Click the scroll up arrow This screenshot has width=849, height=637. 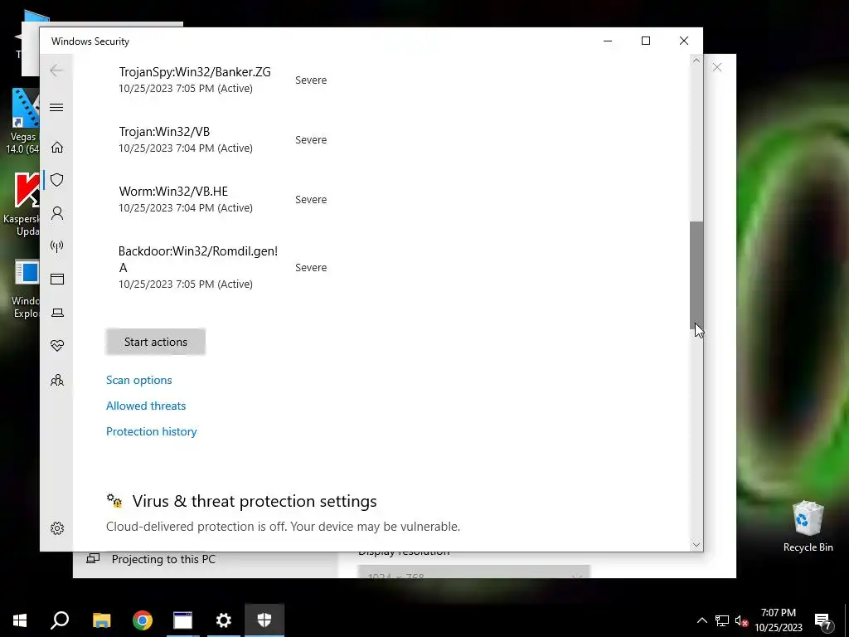coord(696,61)
